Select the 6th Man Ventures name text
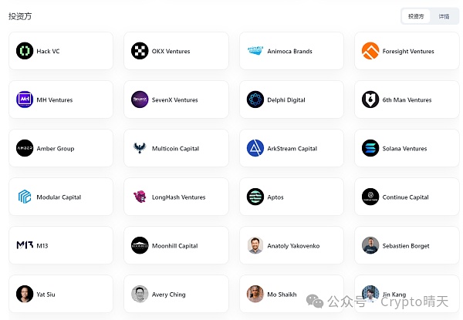This screenshot has height=320, width=463. [407, 99]
